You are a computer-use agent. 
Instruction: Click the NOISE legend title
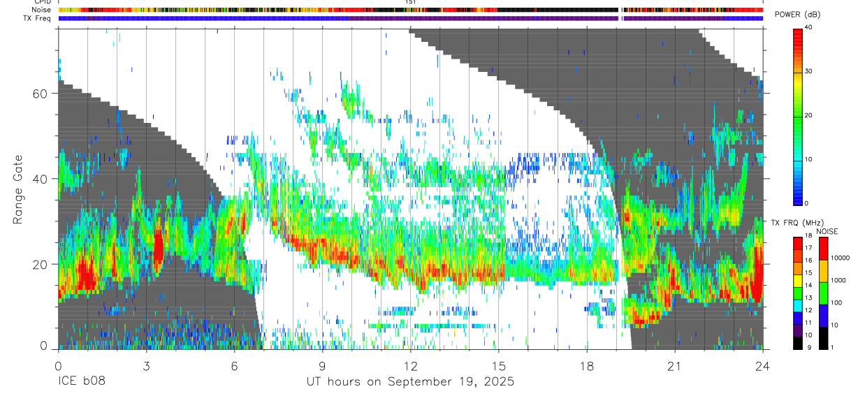coord(827,231)
